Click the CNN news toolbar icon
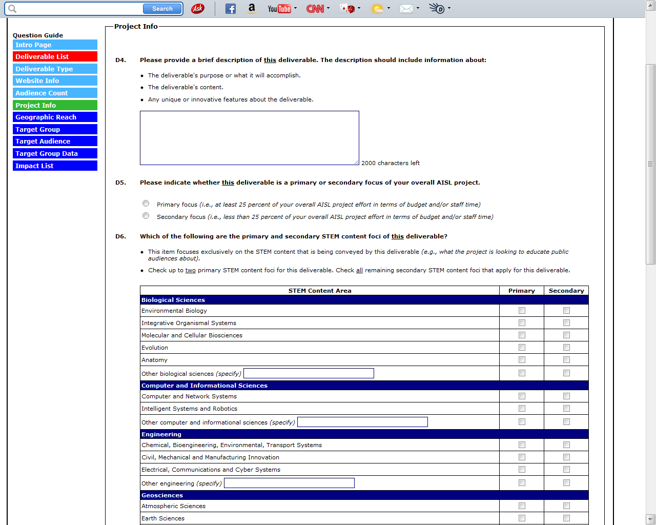Screen dimensions: 656x525 pyautogui.click(x=315, y=9)
